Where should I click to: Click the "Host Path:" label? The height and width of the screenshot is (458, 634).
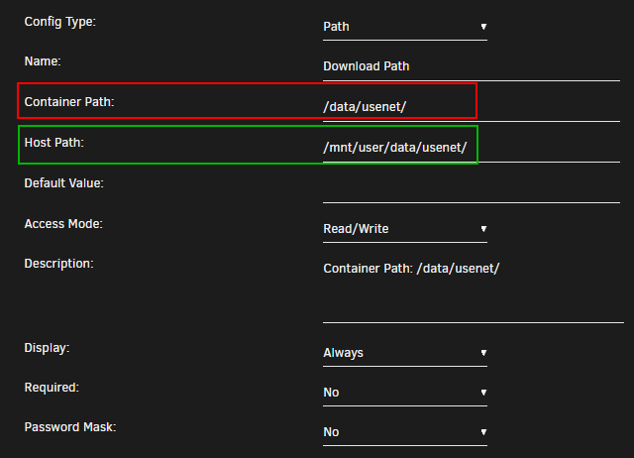[x=53, y=143]
